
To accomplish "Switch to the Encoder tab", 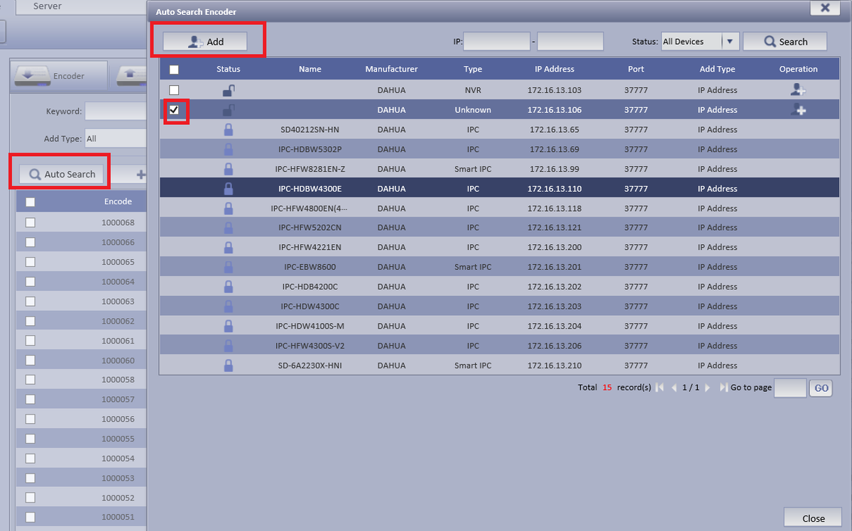I will click(x=59, y=75).
